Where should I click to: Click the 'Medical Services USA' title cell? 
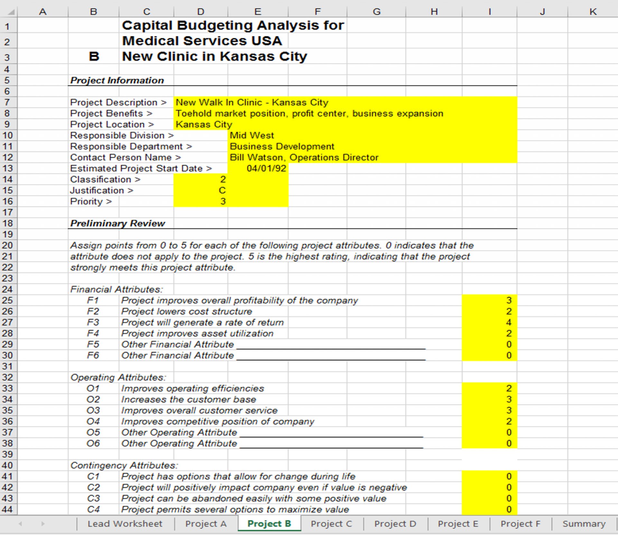(202, 41)
